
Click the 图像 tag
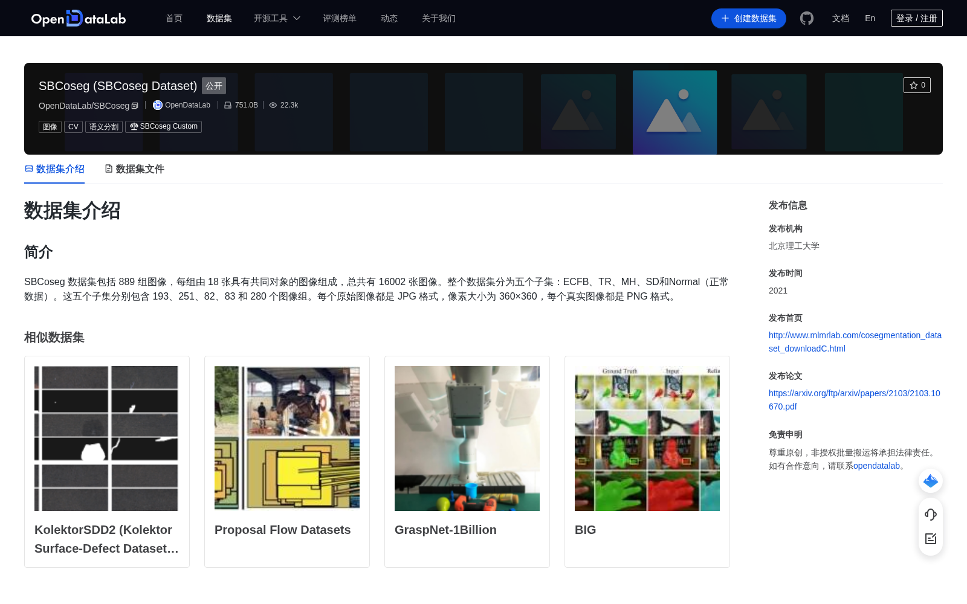coord(50,127)
